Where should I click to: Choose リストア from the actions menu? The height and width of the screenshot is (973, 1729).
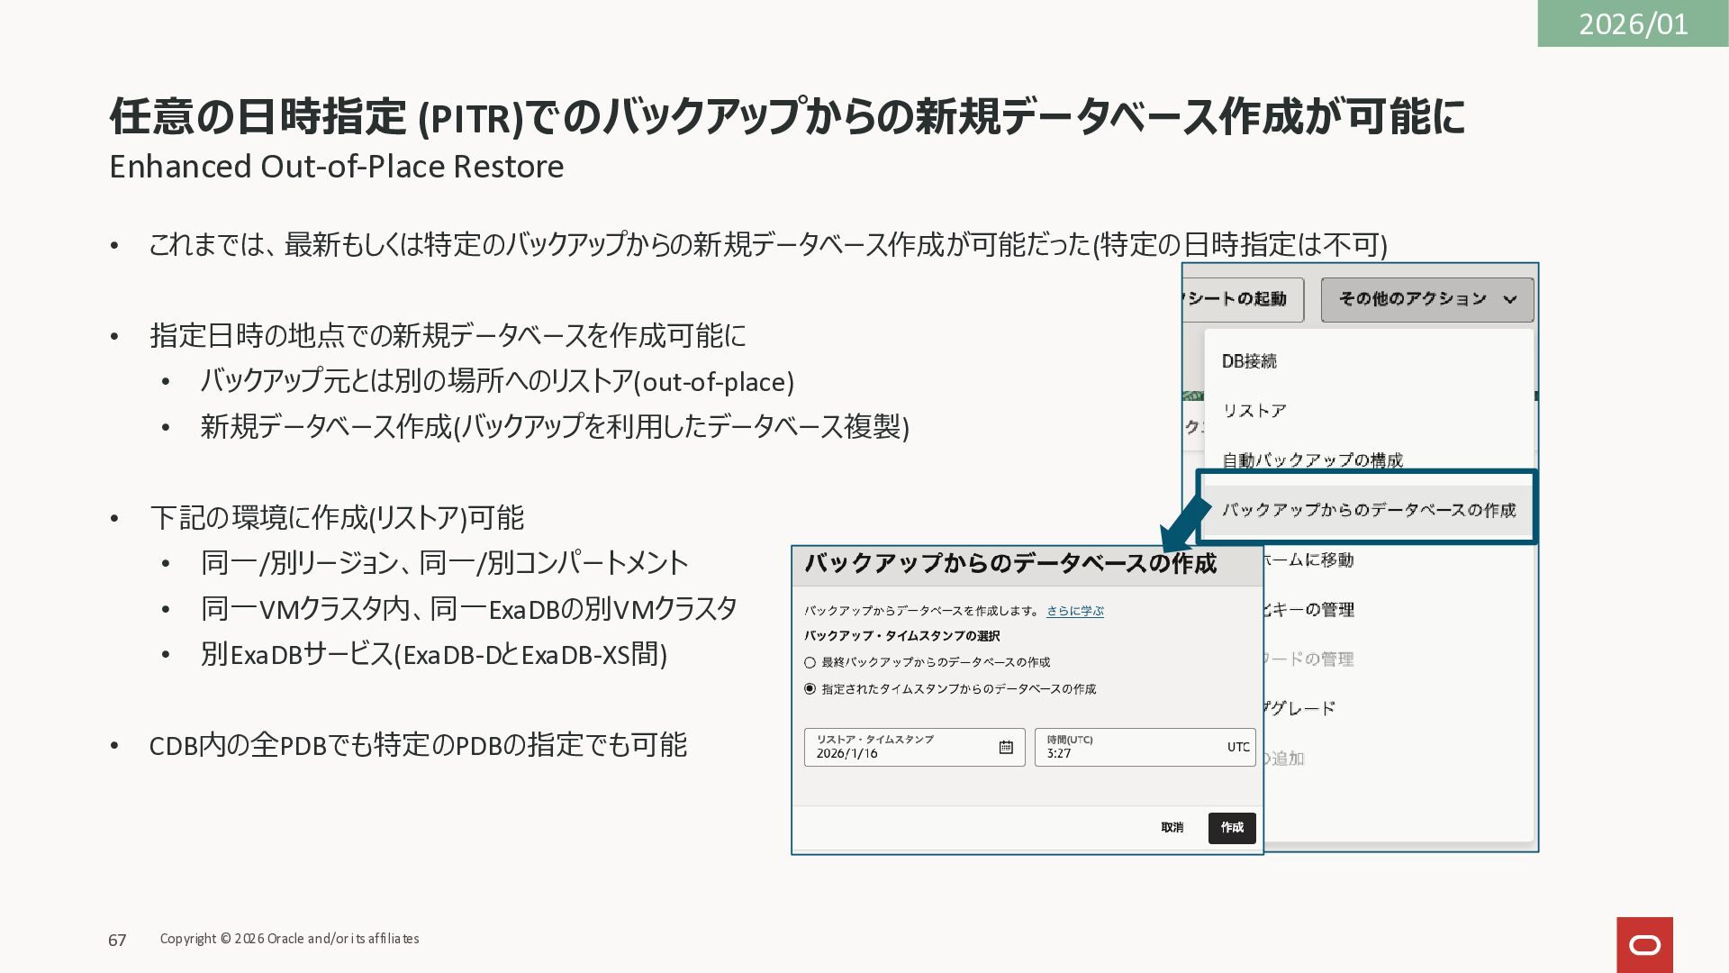(1254, 411)
